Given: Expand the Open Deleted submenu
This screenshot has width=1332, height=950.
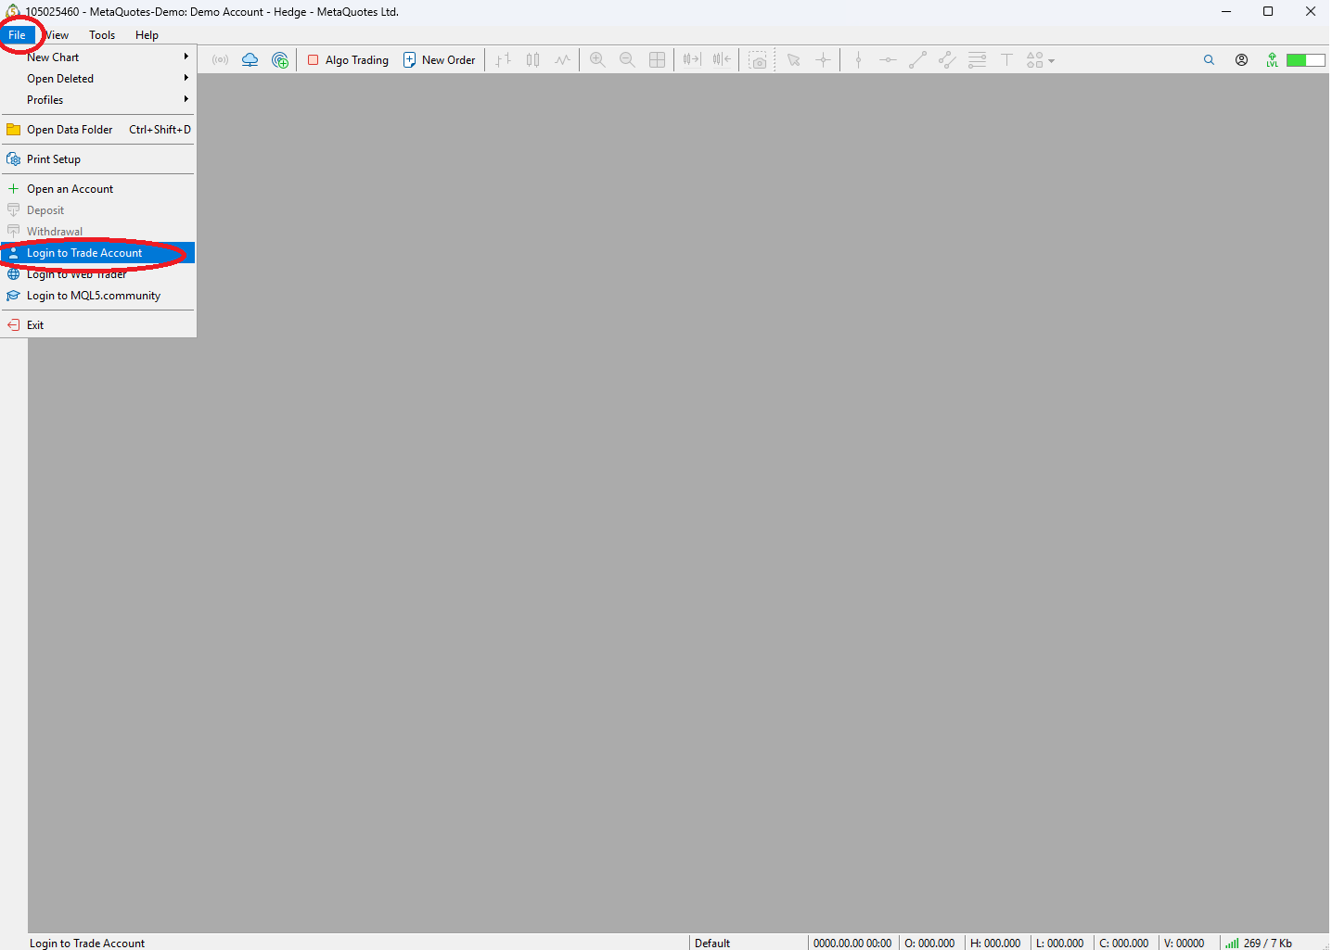Looking at the screenshot, I should pyautogui.click(x=98, y=79).
